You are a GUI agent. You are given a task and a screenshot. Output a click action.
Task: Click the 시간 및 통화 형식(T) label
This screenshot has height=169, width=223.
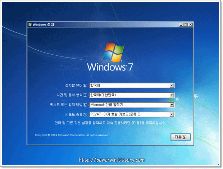(x=73, y=95)
